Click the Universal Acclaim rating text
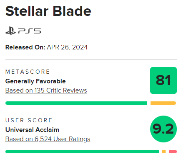 point(32,130)
